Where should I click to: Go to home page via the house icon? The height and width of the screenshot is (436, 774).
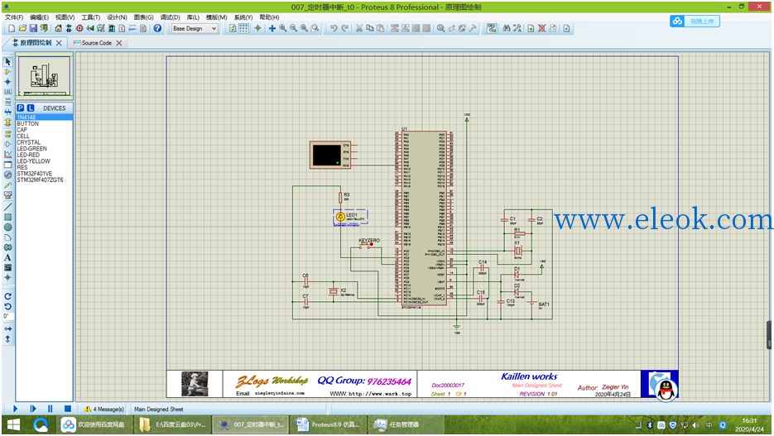58,29
